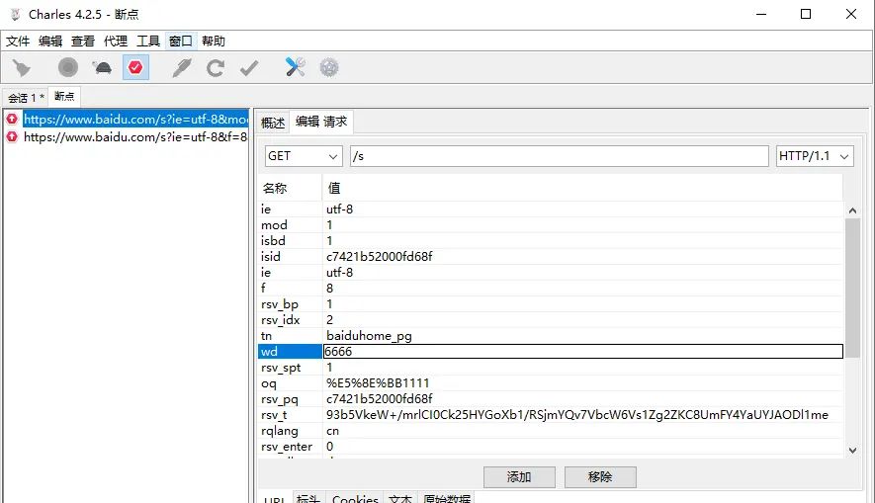Switch to the 文本 tab
Screen dimensions: 875x503
click(400, 498)
